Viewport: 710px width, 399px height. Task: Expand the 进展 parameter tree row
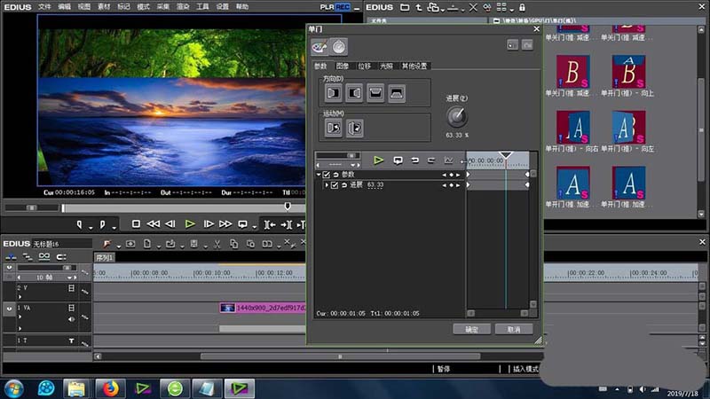326,184
